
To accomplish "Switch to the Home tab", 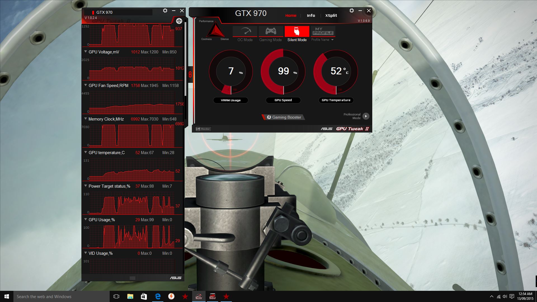I will coord(291,15).
